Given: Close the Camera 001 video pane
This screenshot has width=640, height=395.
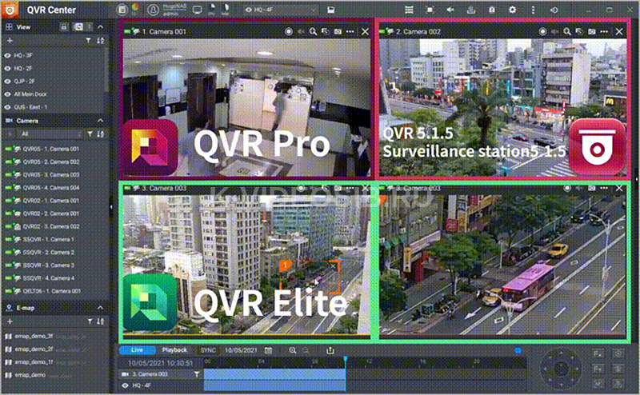Looking at the screenshot, I should tap(365, 31).
